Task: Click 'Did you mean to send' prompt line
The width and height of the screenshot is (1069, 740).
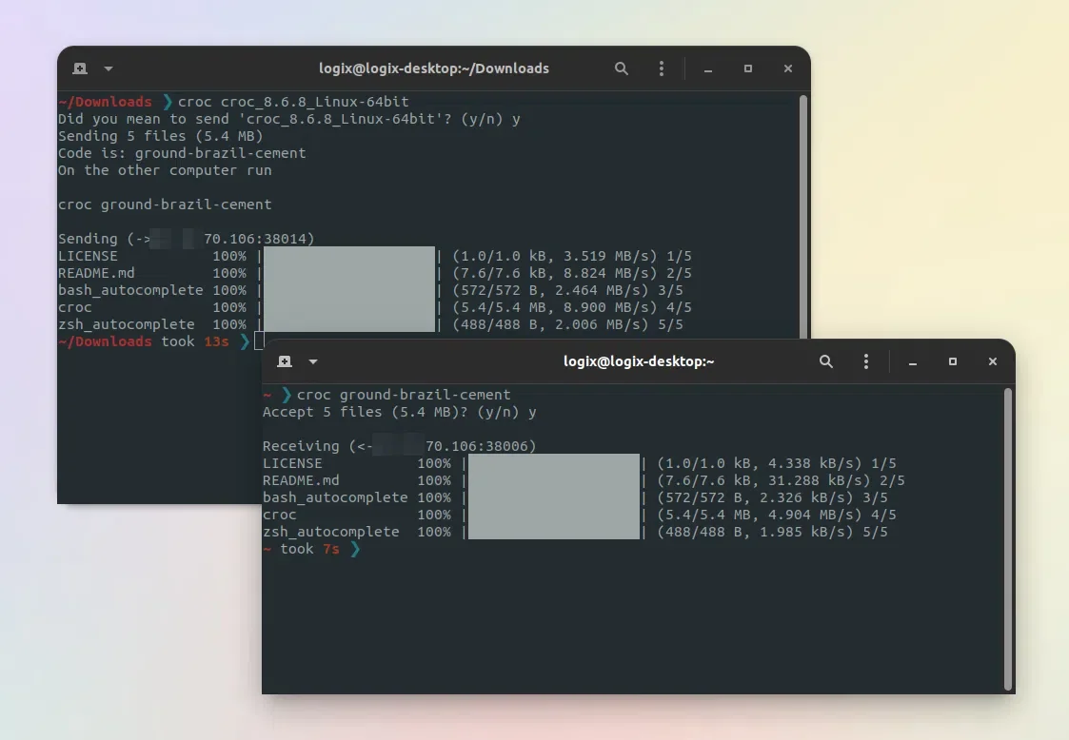Action: point(289,119)
